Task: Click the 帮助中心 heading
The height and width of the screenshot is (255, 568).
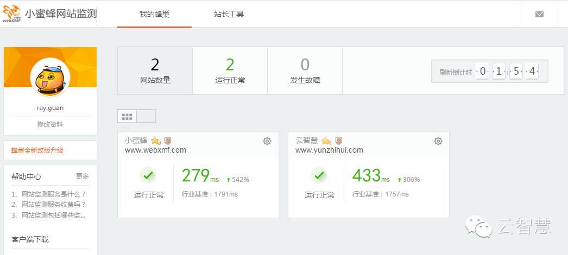Action: (26, 176)
